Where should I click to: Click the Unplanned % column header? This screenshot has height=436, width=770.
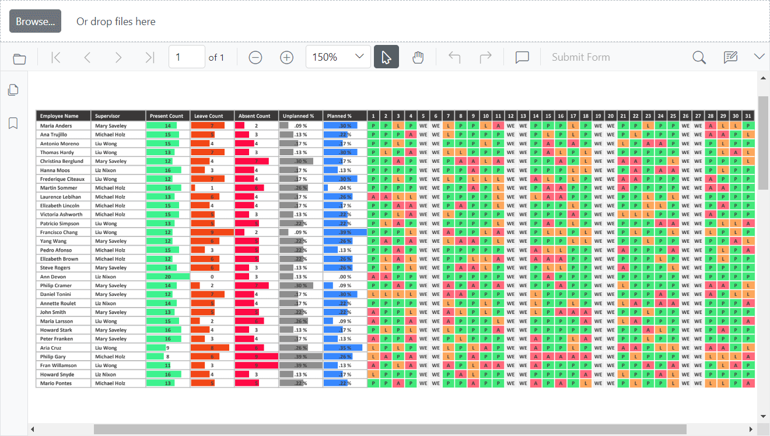click(301, 116)
